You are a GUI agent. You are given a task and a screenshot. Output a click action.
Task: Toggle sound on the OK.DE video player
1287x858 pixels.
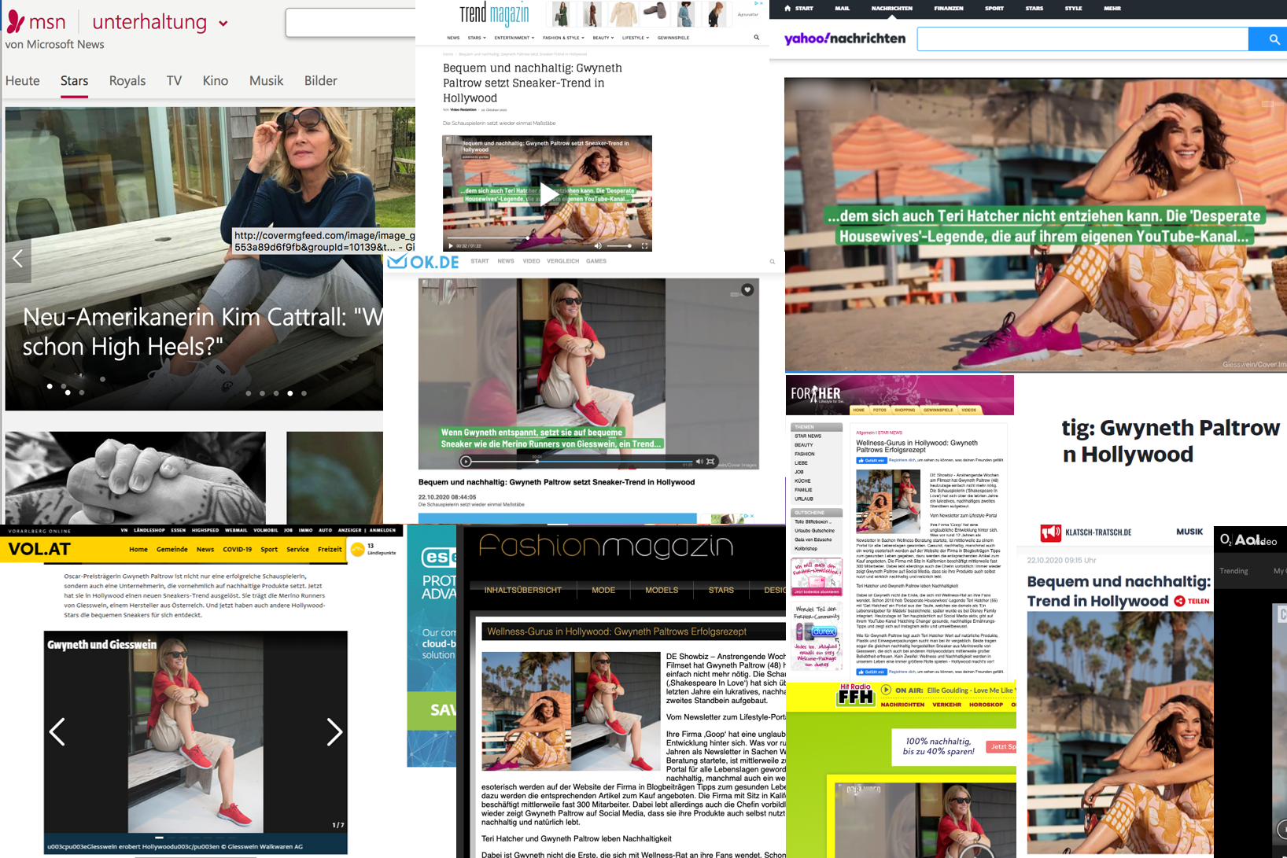click(699, 462)
